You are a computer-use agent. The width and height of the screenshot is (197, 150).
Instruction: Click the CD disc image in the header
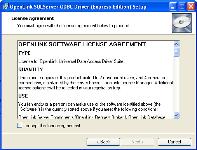point(181,23)
